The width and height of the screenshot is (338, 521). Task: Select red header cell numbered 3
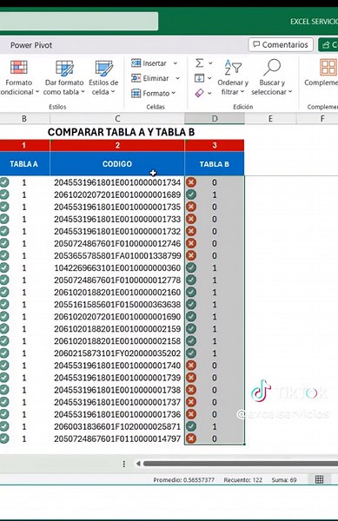point(215,145)
